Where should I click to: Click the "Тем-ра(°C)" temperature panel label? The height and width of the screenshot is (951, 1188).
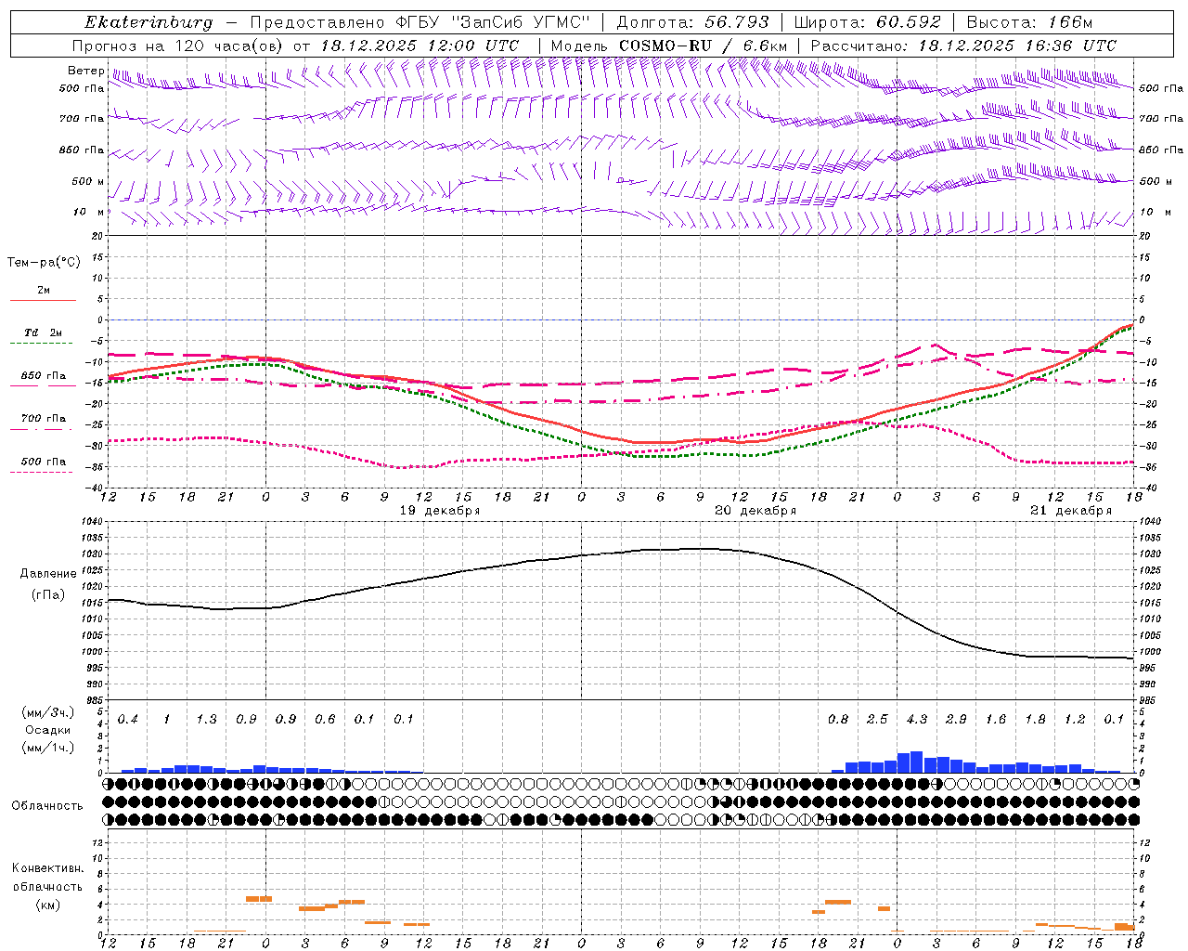pyautogui.click(x=44, y=263)
